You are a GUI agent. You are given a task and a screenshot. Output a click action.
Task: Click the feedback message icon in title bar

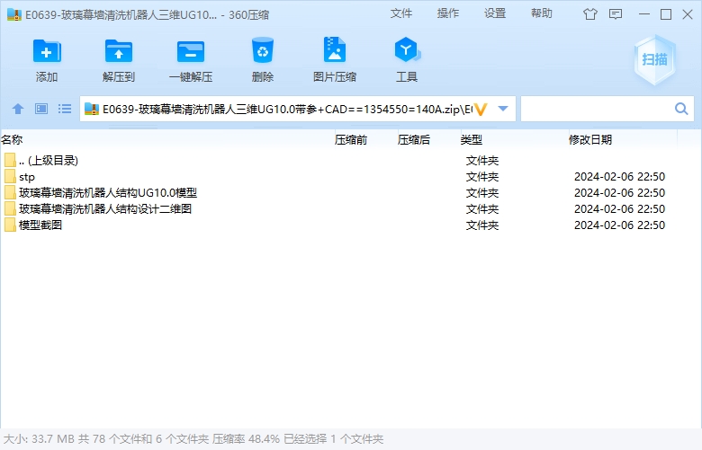pos(616,14)
